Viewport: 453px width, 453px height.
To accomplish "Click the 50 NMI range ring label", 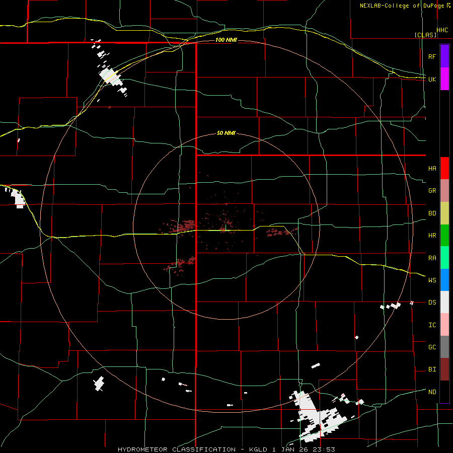I will pyautogui.click(x=226, y=133).
